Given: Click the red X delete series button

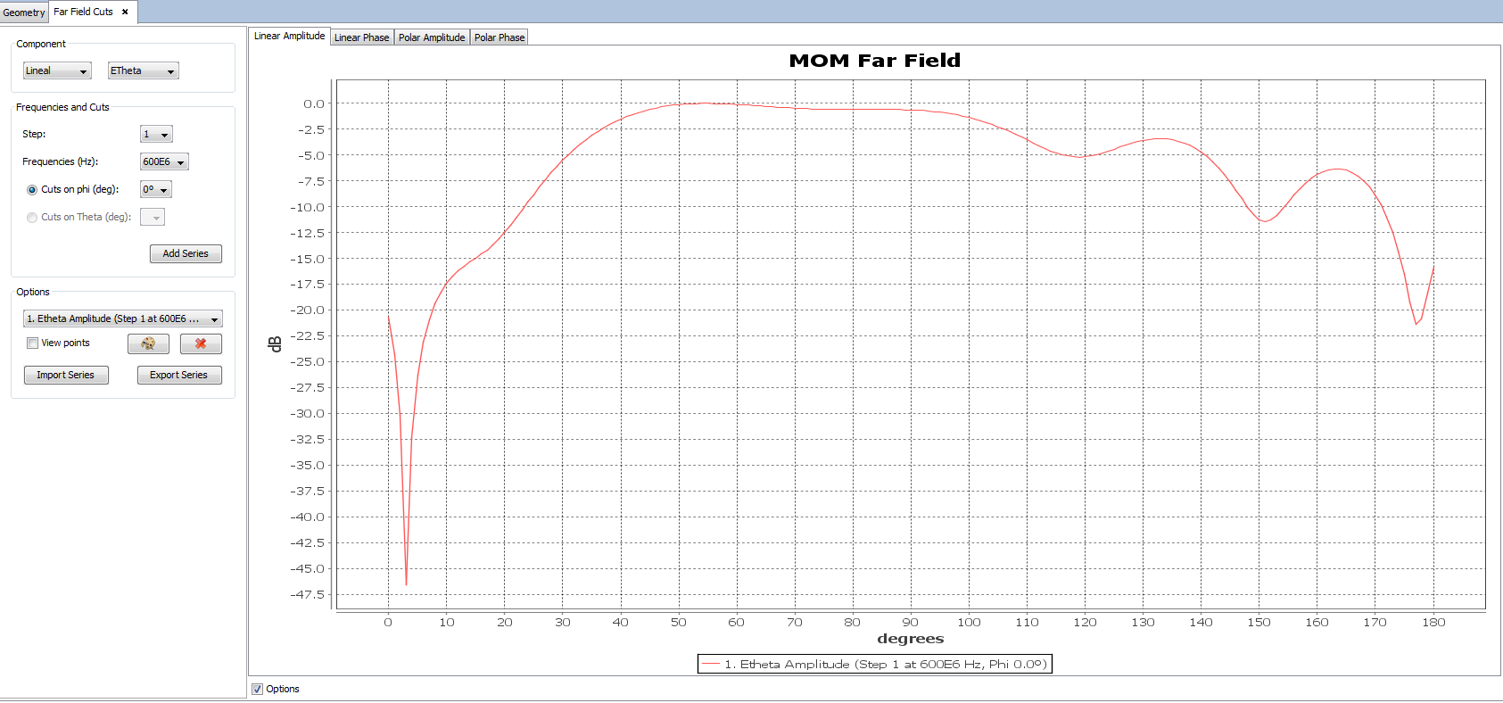Looking at the screenshot, I should (201, 343).
